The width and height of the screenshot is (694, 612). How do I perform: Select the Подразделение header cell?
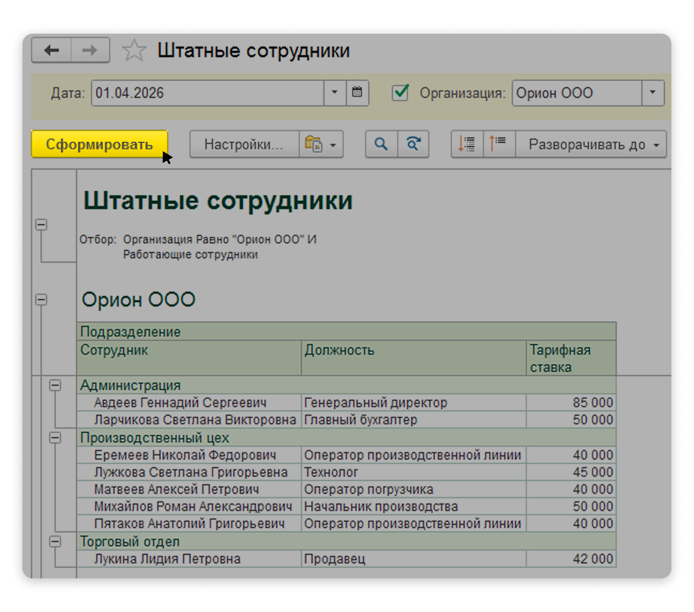click(346, 331)
